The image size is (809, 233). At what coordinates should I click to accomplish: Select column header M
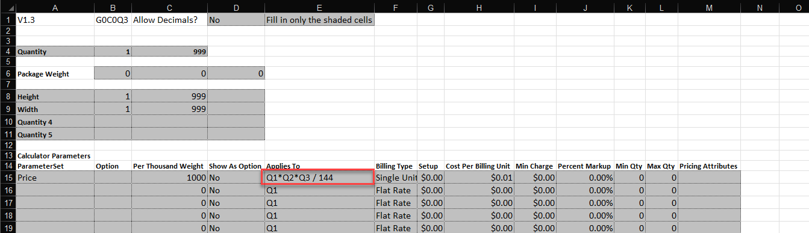pos(708,7)
